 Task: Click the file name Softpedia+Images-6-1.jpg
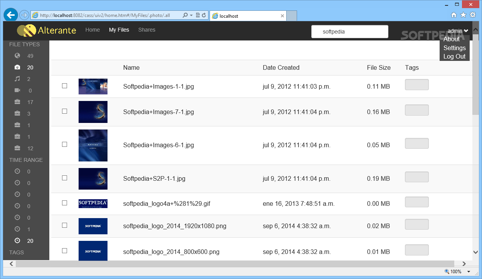pos(158,145)
